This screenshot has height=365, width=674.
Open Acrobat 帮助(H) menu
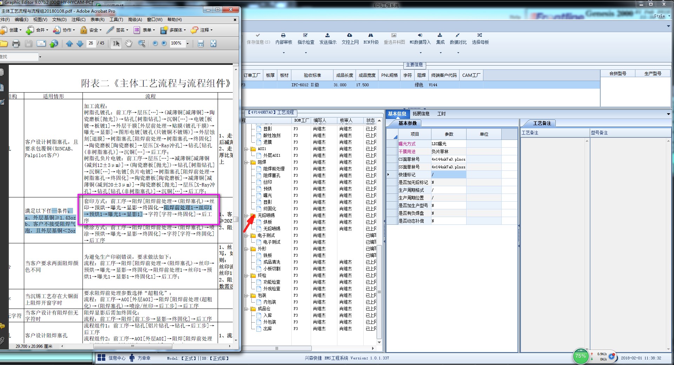coord(174,20)
